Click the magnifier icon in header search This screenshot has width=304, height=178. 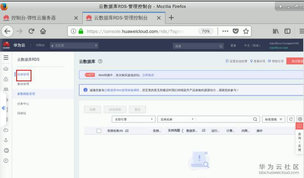pyautogui.click(x=221, y=46)
